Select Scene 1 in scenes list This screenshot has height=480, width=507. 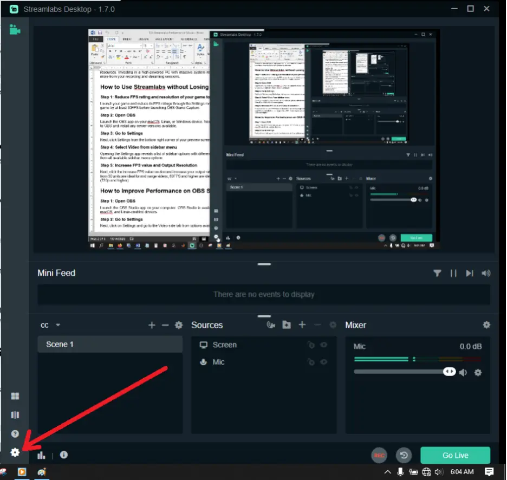coord(110,344)
